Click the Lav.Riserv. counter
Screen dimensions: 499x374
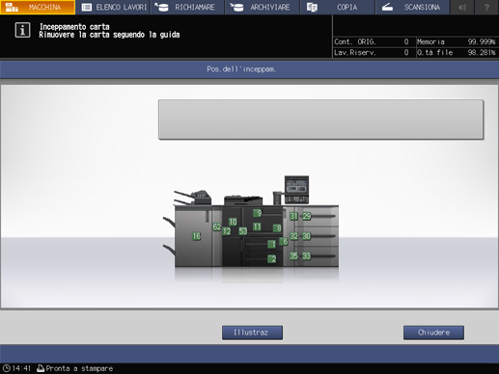tap(372, 52)
